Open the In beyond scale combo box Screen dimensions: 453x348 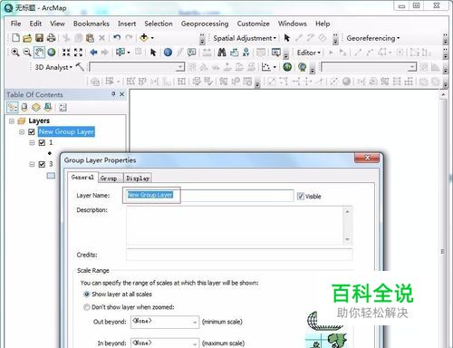165,343
